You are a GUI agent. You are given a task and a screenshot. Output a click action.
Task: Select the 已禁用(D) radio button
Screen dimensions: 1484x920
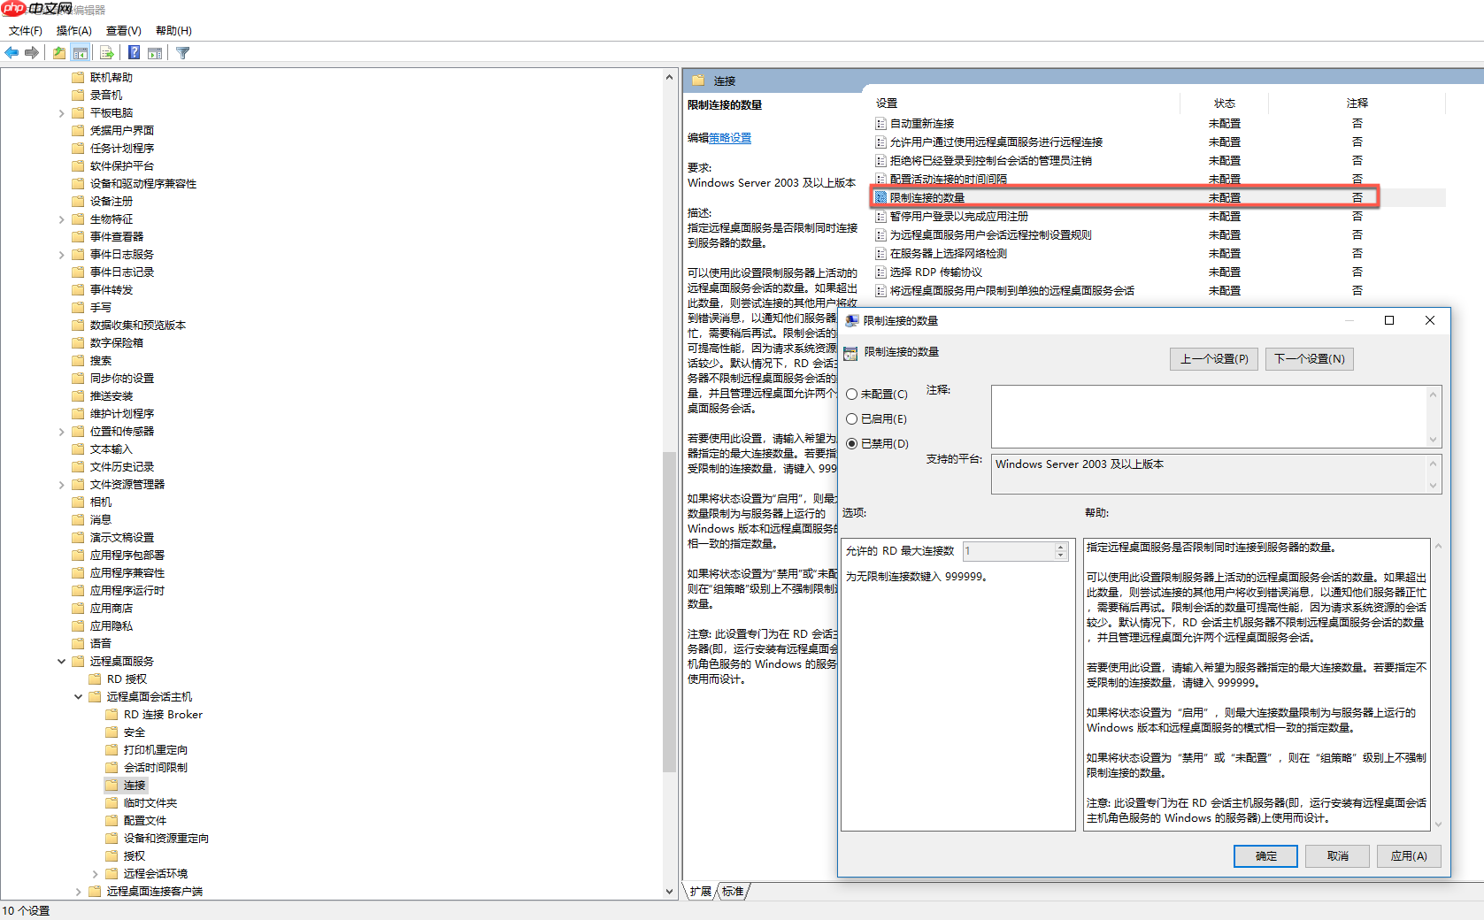(852, 444)
